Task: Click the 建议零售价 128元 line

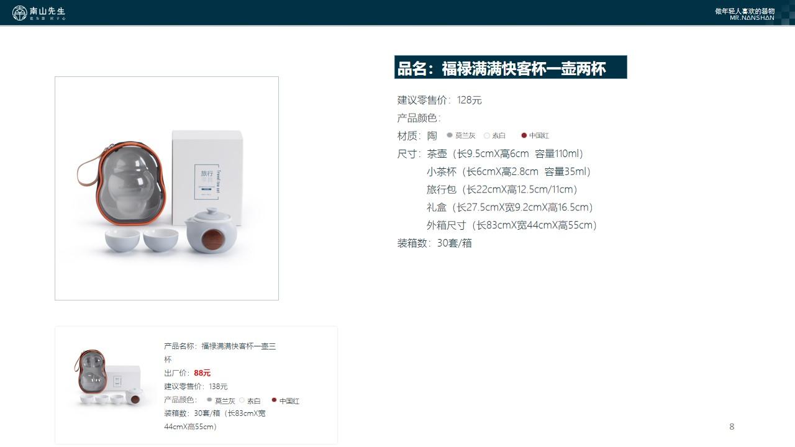Action: point(440,100)
